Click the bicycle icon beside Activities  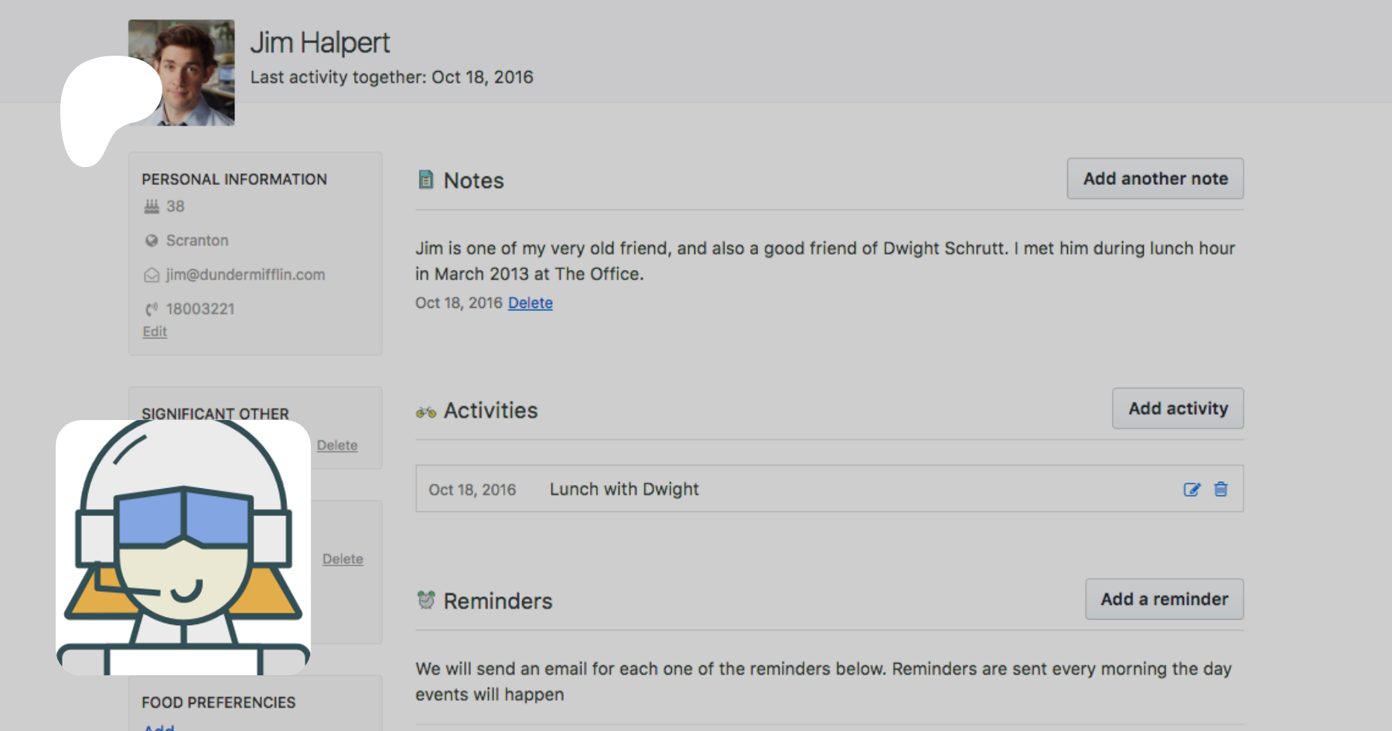tap(425, 412)
